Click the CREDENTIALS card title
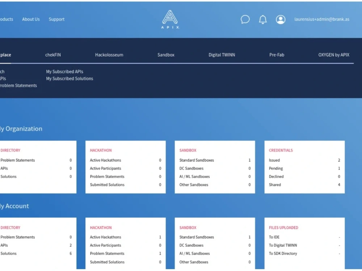 281,150
